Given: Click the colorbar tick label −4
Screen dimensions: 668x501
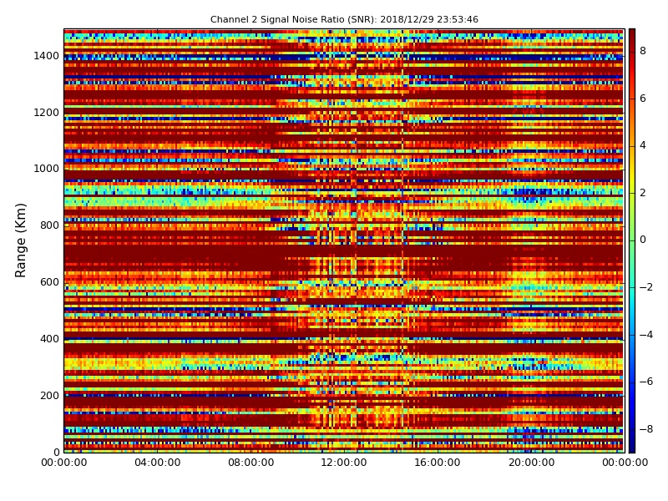Looking at the screenshot, I should [x=646, y=335].
